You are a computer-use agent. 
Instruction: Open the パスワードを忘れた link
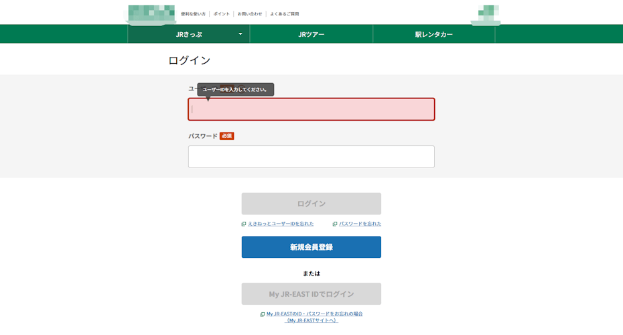[x=360, y=224]
